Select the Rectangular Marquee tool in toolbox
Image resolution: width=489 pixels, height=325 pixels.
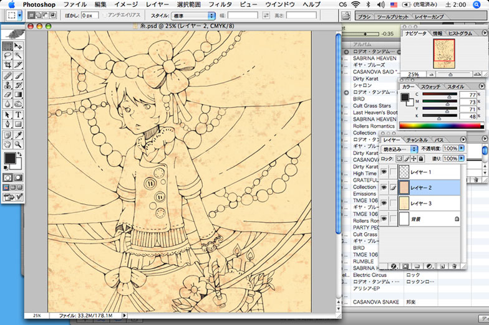[x=7, y=46]
